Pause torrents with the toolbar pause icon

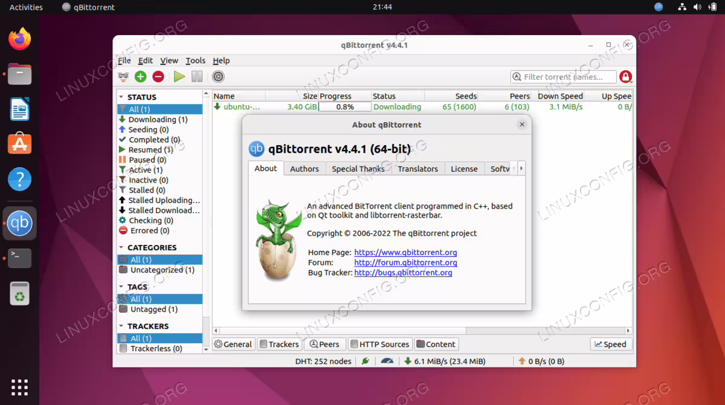point(196,77)
